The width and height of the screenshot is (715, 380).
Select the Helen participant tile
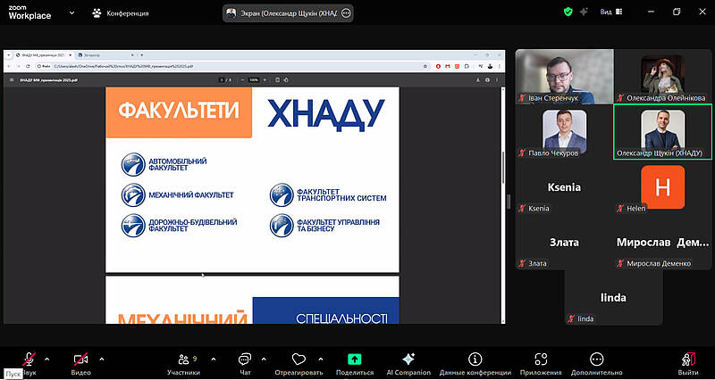(x=663, y=187)
